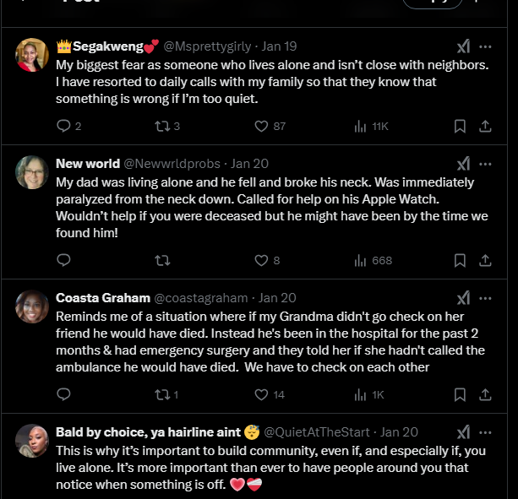Open more options on New world's post
The image size is (518, 499).
coord(485,164)
